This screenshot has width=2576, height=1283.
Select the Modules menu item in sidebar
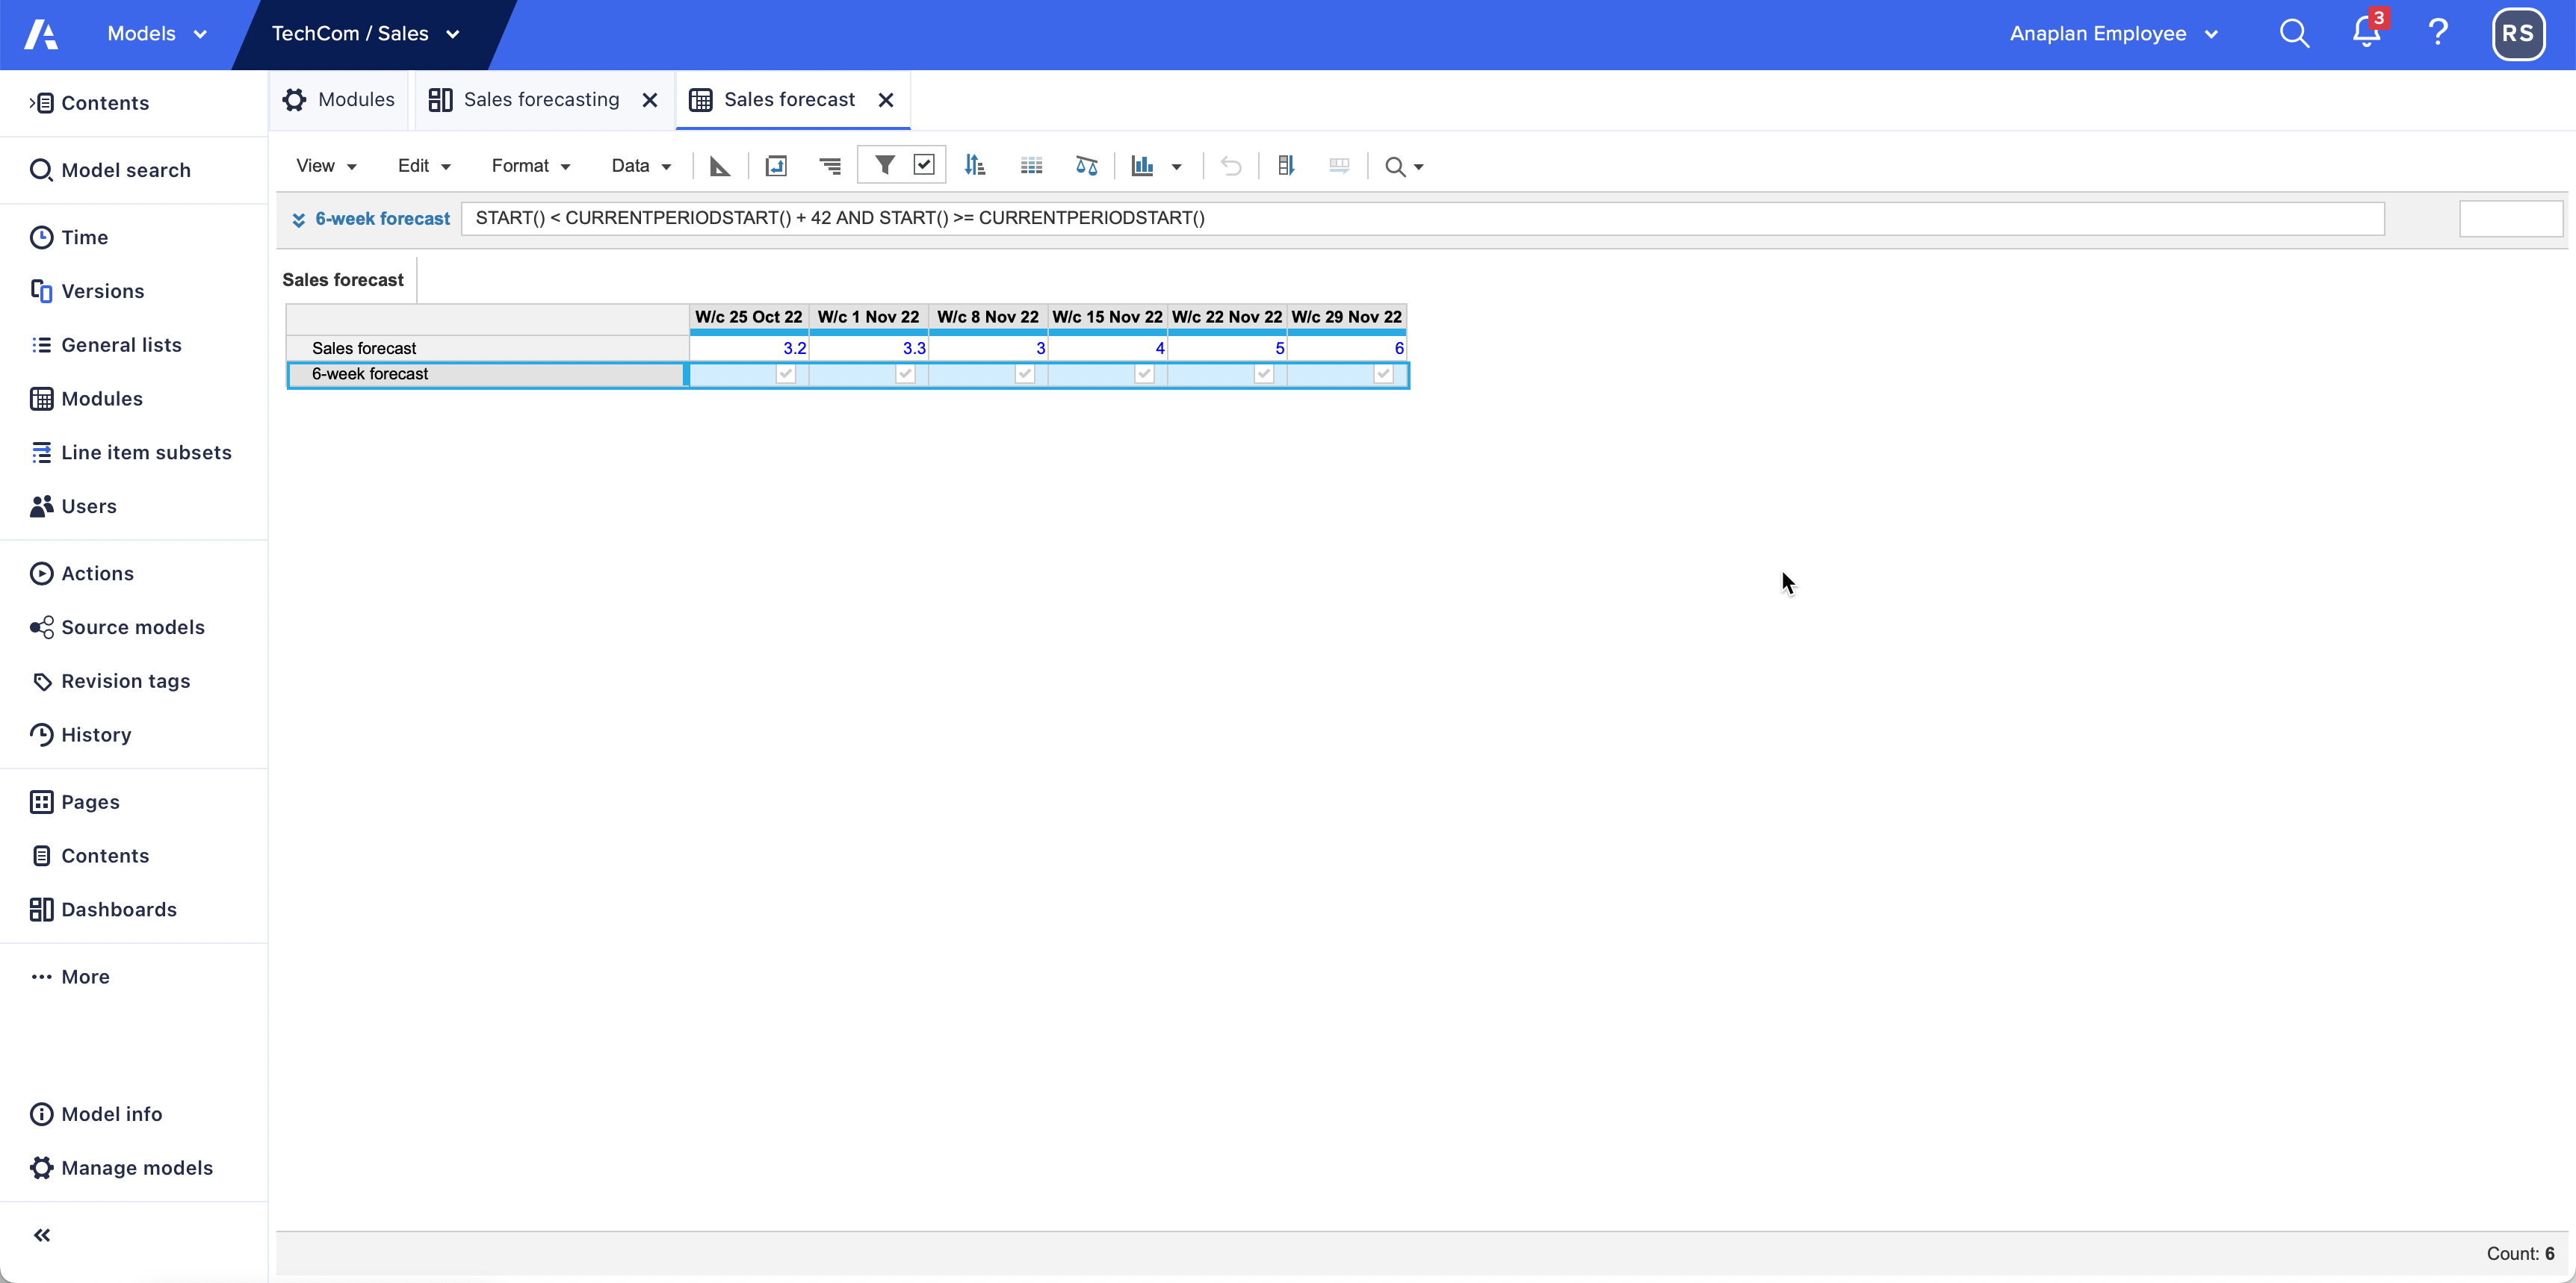102,397
